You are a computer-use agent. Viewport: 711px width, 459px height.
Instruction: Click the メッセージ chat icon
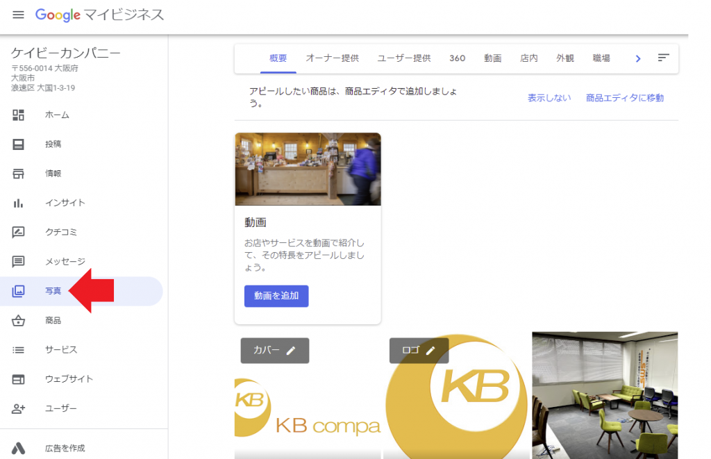[x=18, y=262]
